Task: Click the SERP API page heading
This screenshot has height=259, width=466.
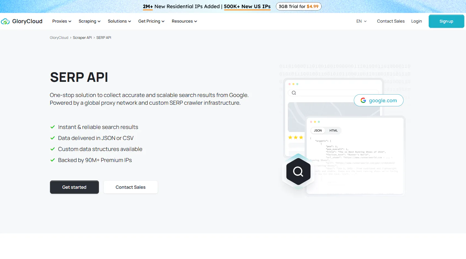Action: point(79,77)
